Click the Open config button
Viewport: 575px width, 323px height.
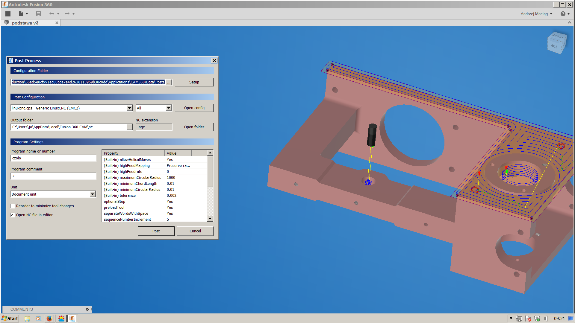pos(194,108)
